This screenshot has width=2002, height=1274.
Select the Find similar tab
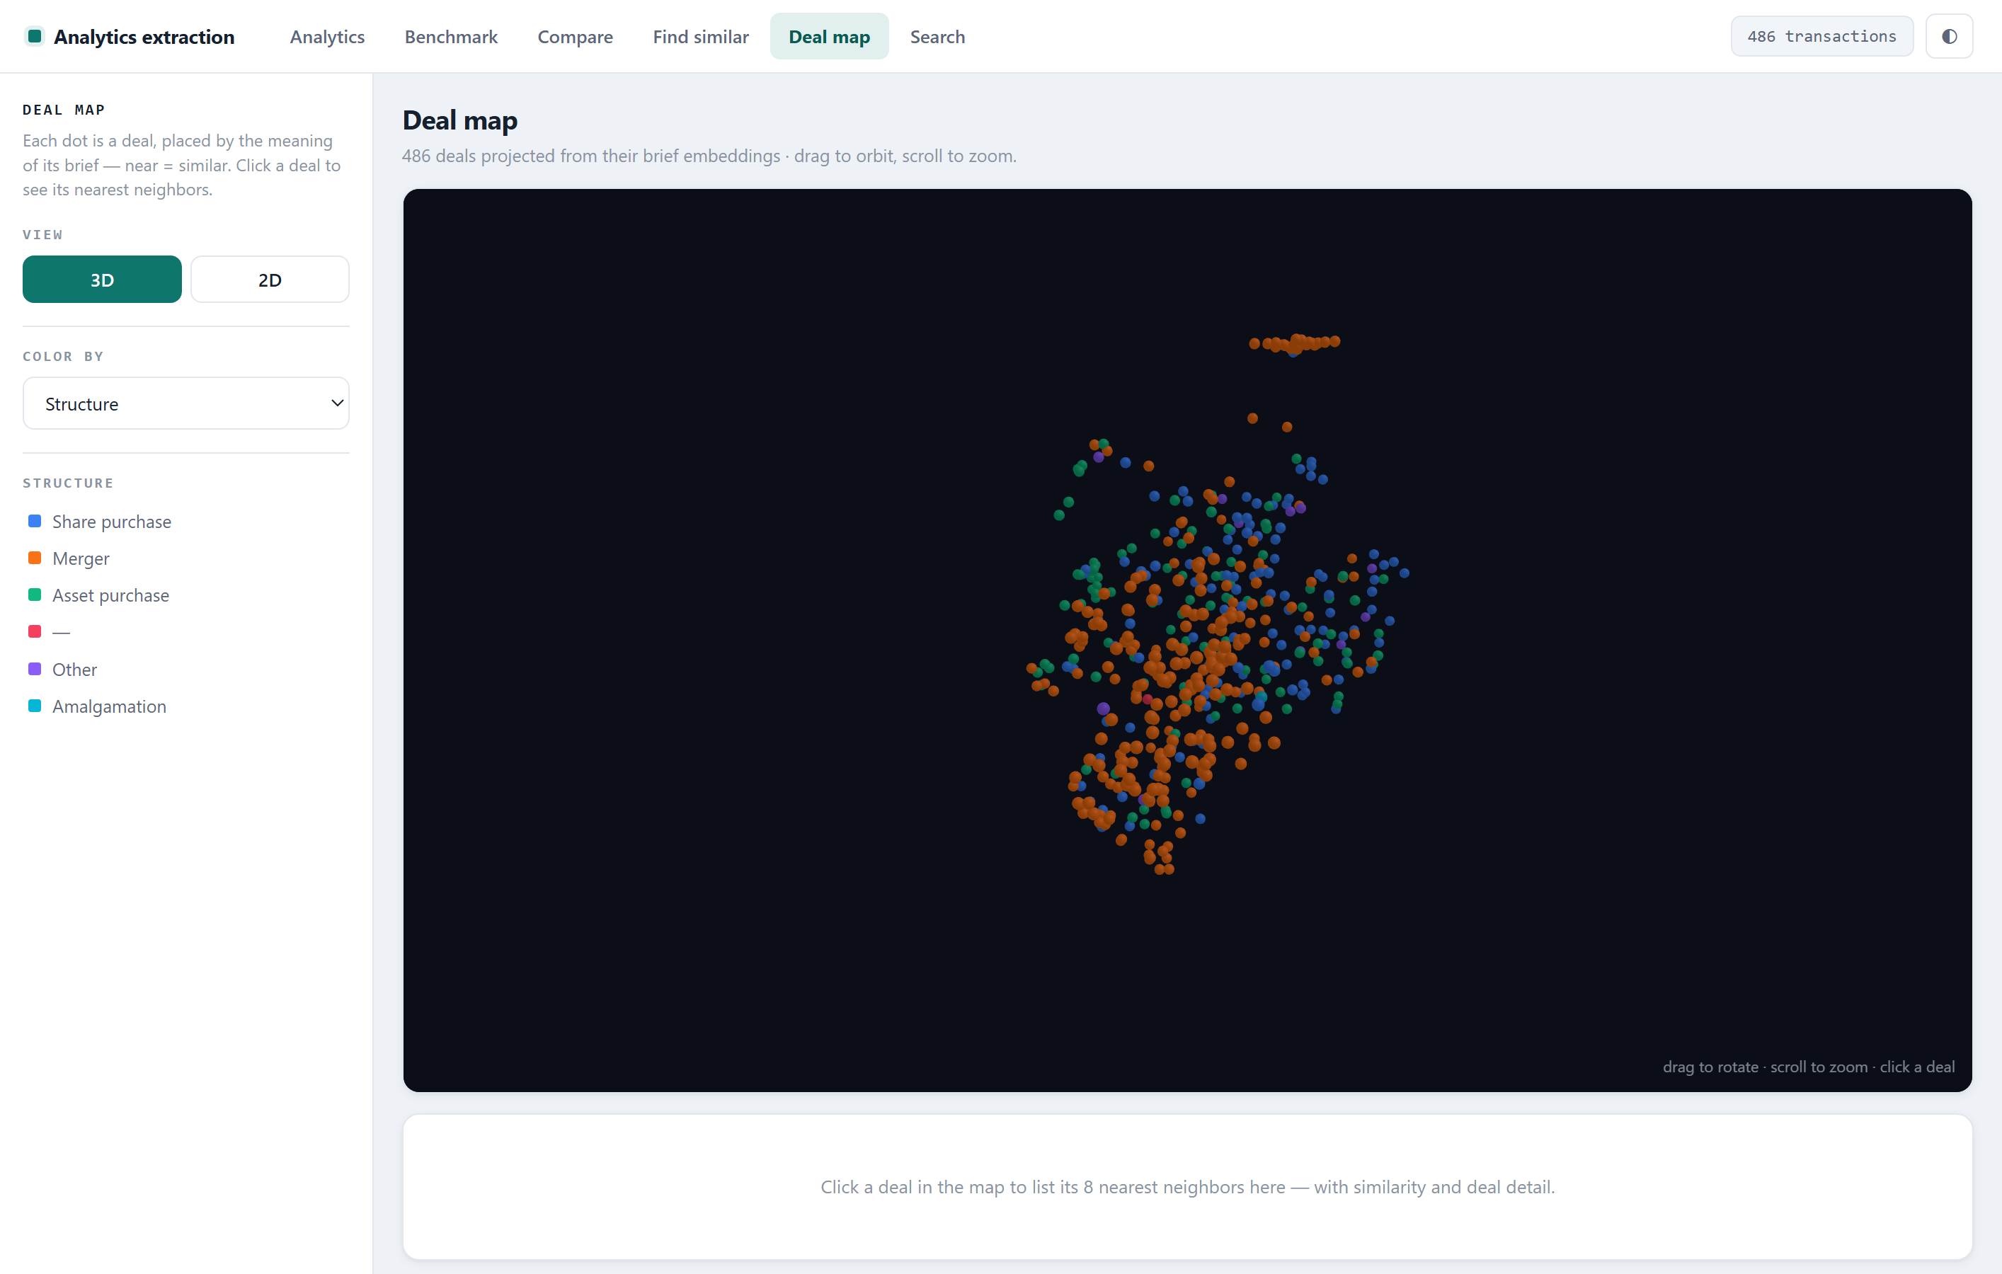coord(701,37)
